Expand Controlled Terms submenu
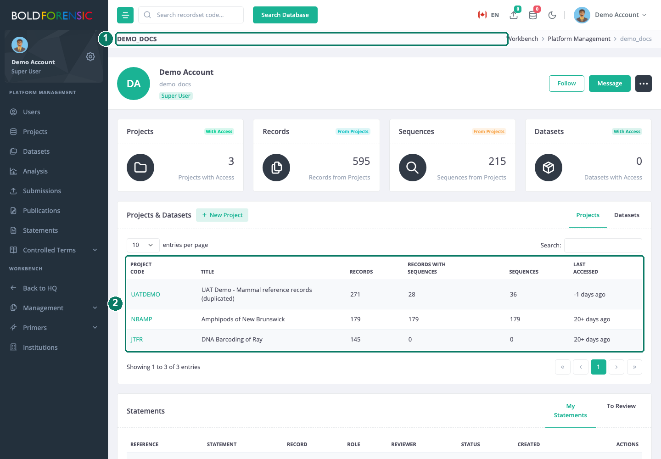 pyautogui.click(x=54, y=250)
